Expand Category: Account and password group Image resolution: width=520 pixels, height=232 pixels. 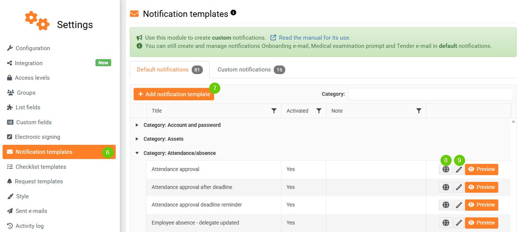point(137,125)
